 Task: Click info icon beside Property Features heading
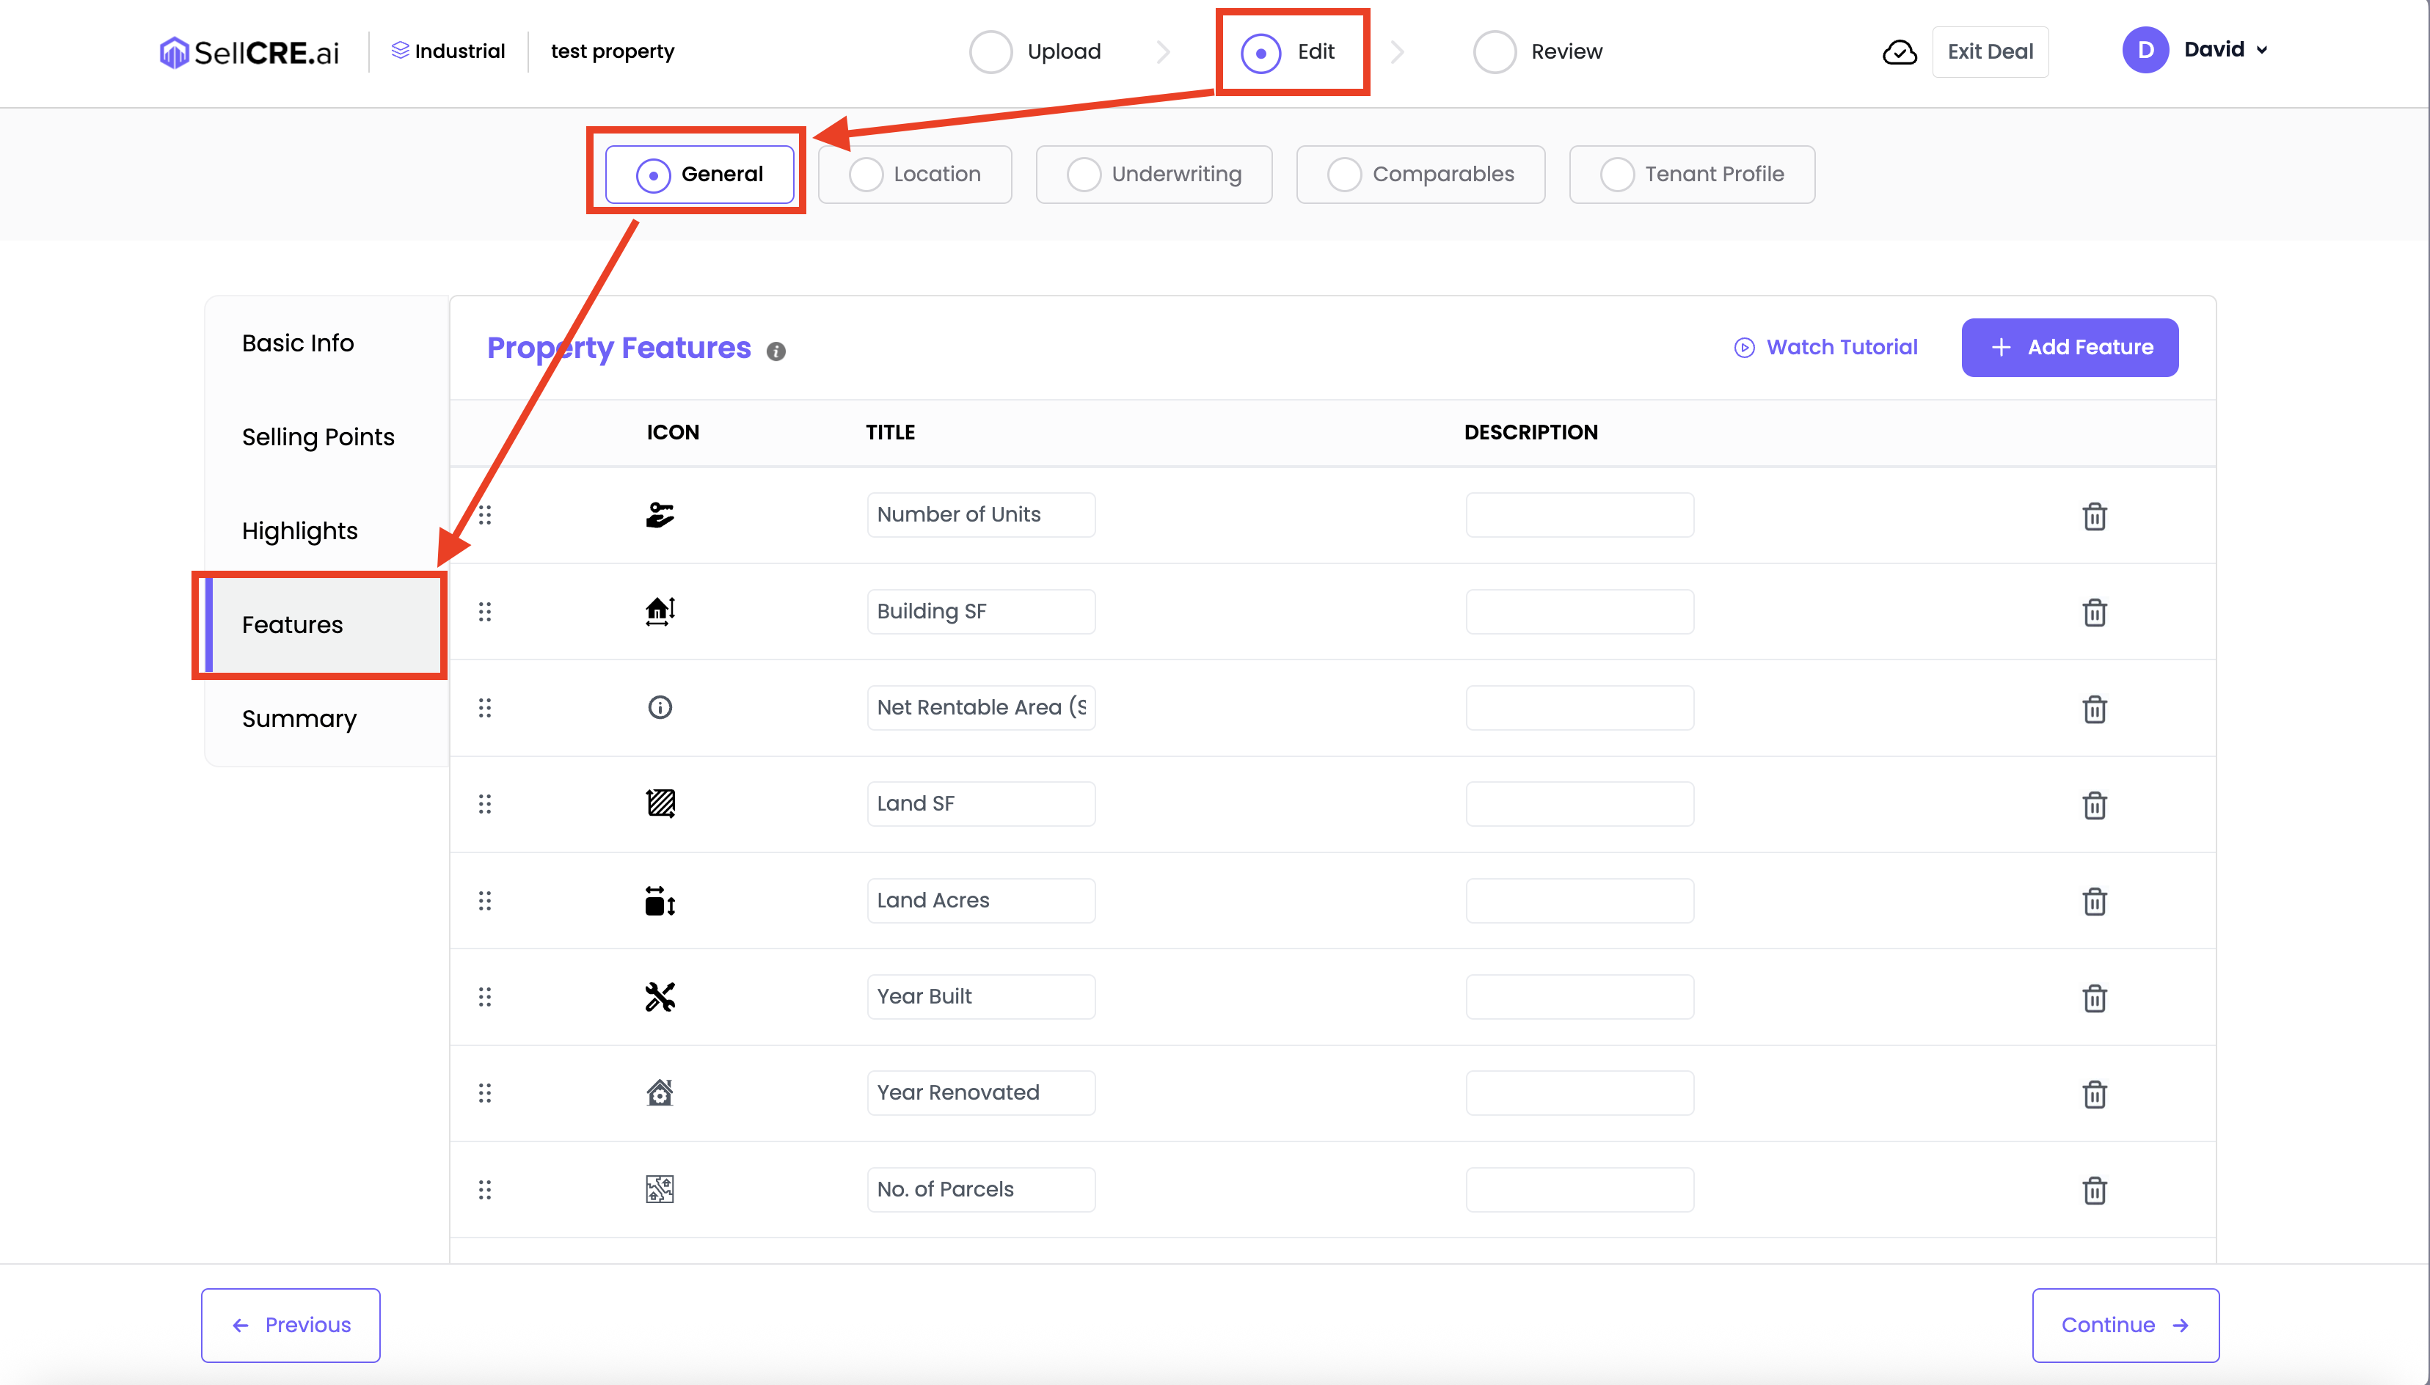click(776, 351)
